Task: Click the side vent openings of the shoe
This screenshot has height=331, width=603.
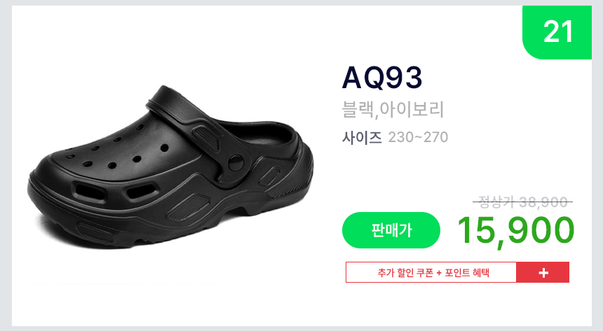Action: [116, 190]
